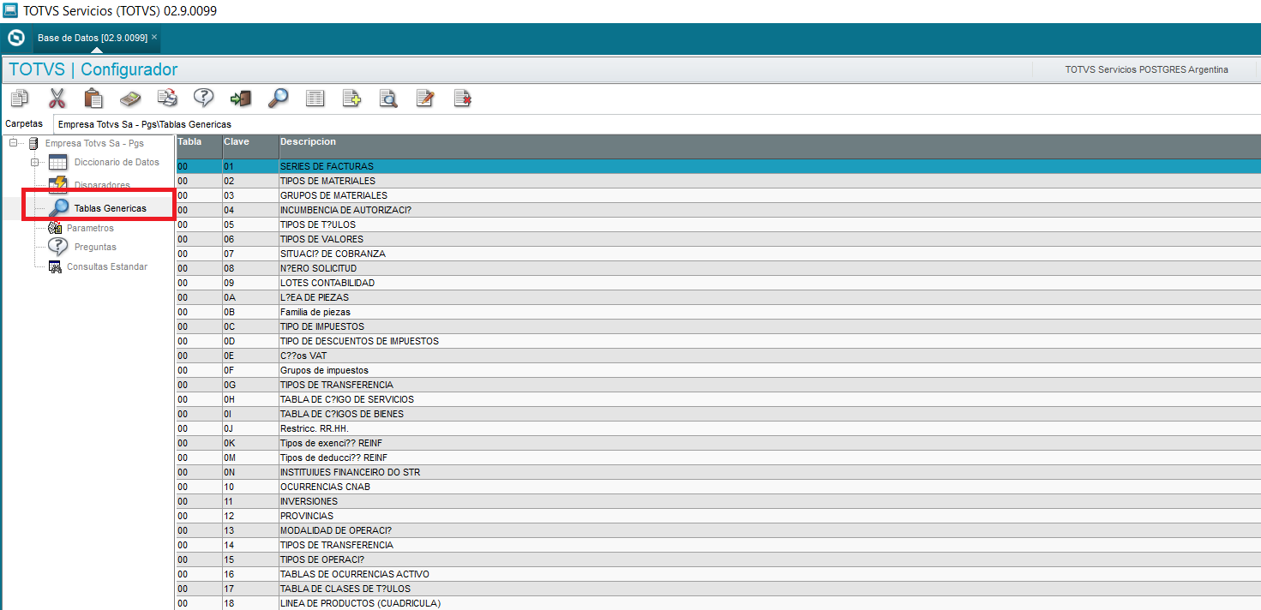Click the add record page-plus icon
The height and width of the screenshot is (610, 1261).
351,99
